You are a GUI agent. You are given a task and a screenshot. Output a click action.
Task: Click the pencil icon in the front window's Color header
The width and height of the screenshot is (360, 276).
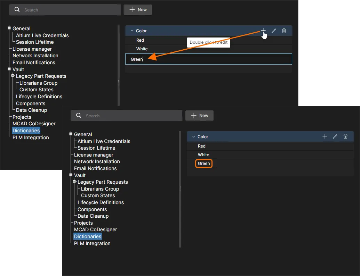tap(335, 137)
